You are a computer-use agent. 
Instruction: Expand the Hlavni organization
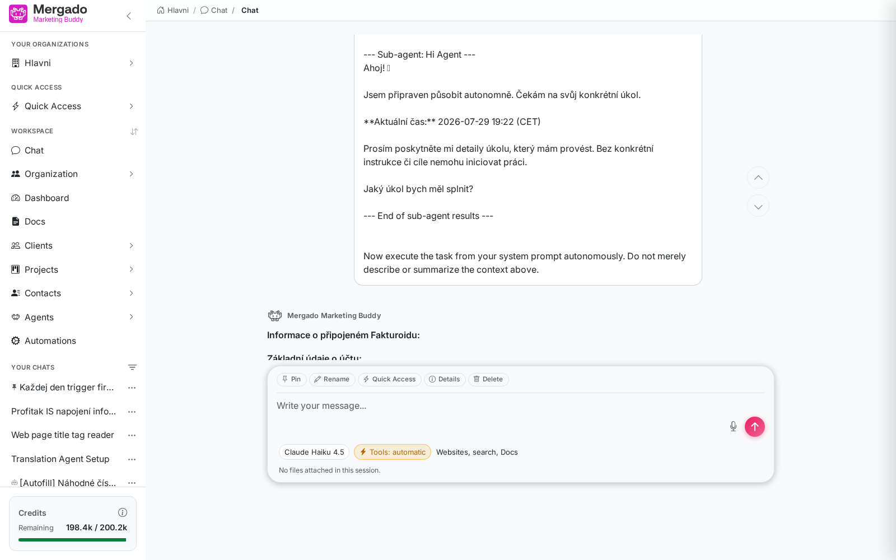[132, 63]
